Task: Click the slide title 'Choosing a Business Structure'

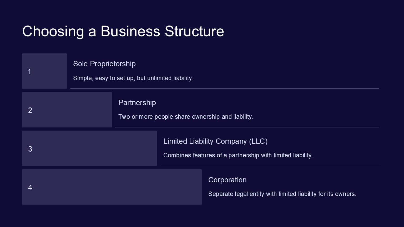Action: [123, 31]
